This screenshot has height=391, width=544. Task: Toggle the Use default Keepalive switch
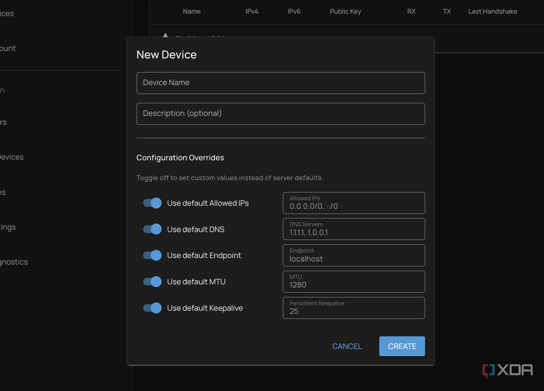[152, 308]
